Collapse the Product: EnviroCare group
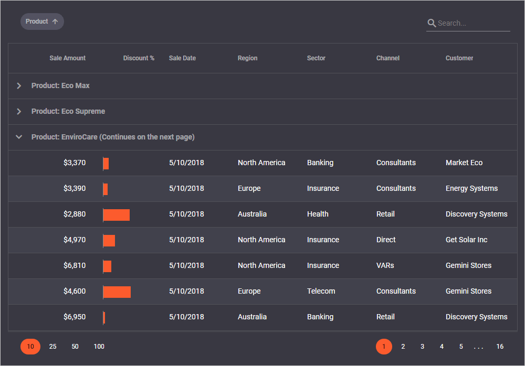This screenshot has width=525, height=366. point(19,137)
